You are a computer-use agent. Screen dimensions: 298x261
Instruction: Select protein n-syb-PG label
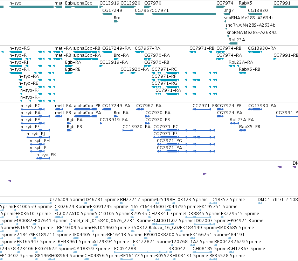coord(30,106)
